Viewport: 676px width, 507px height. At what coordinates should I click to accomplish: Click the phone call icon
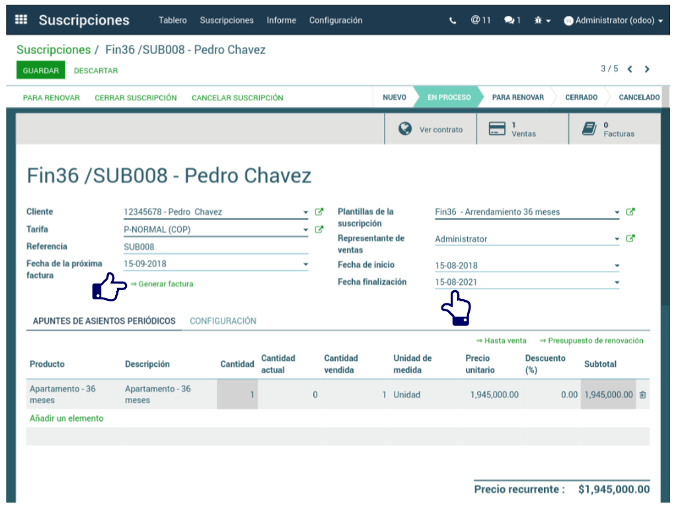[453, 20]
